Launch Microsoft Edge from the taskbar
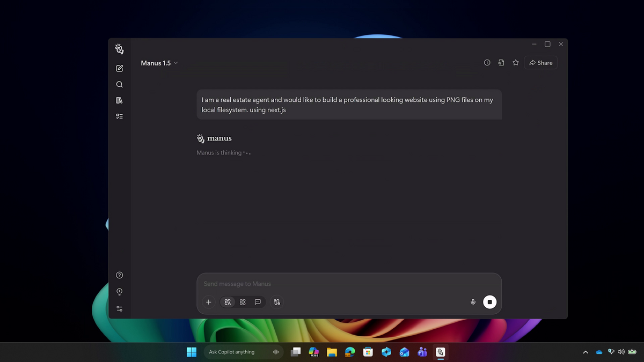 (350, 352)
